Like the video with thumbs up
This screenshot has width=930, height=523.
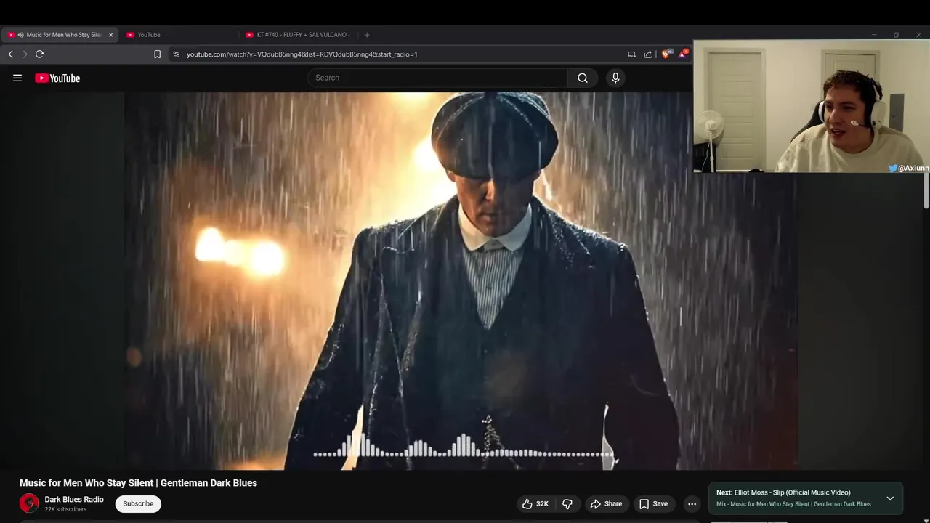coord(535,503)
